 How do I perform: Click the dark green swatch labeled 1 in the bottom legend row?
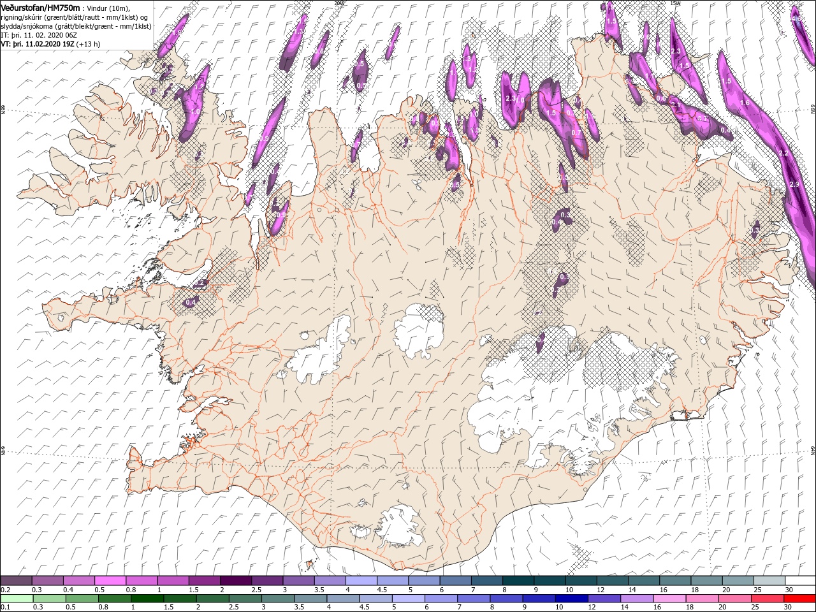pyautogui.click(x=147, y=598)
